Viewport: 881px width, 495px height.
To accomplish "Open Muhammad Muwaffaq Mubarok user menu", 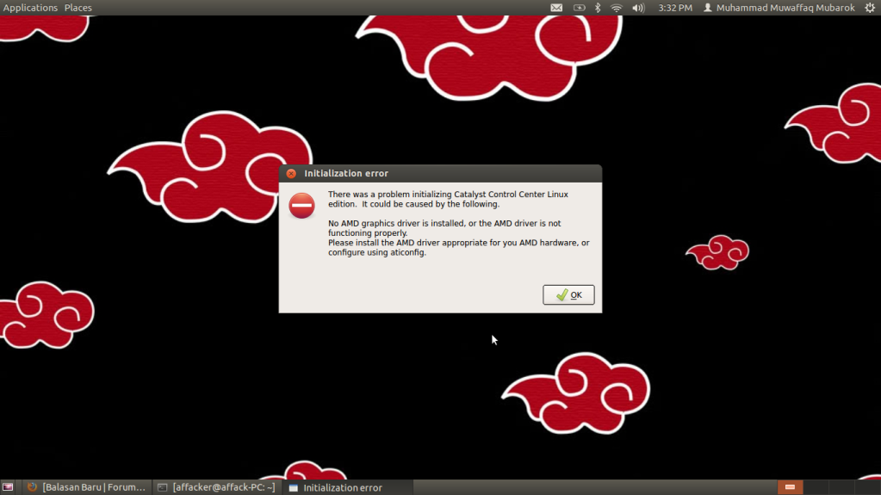I will [779, 8].
